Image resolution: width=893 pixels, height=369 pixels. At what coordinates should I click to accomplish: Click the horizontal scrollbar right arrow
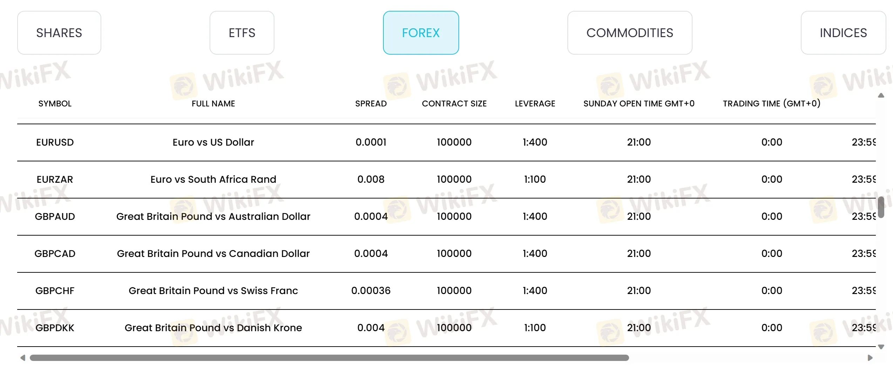pos(870,358)
